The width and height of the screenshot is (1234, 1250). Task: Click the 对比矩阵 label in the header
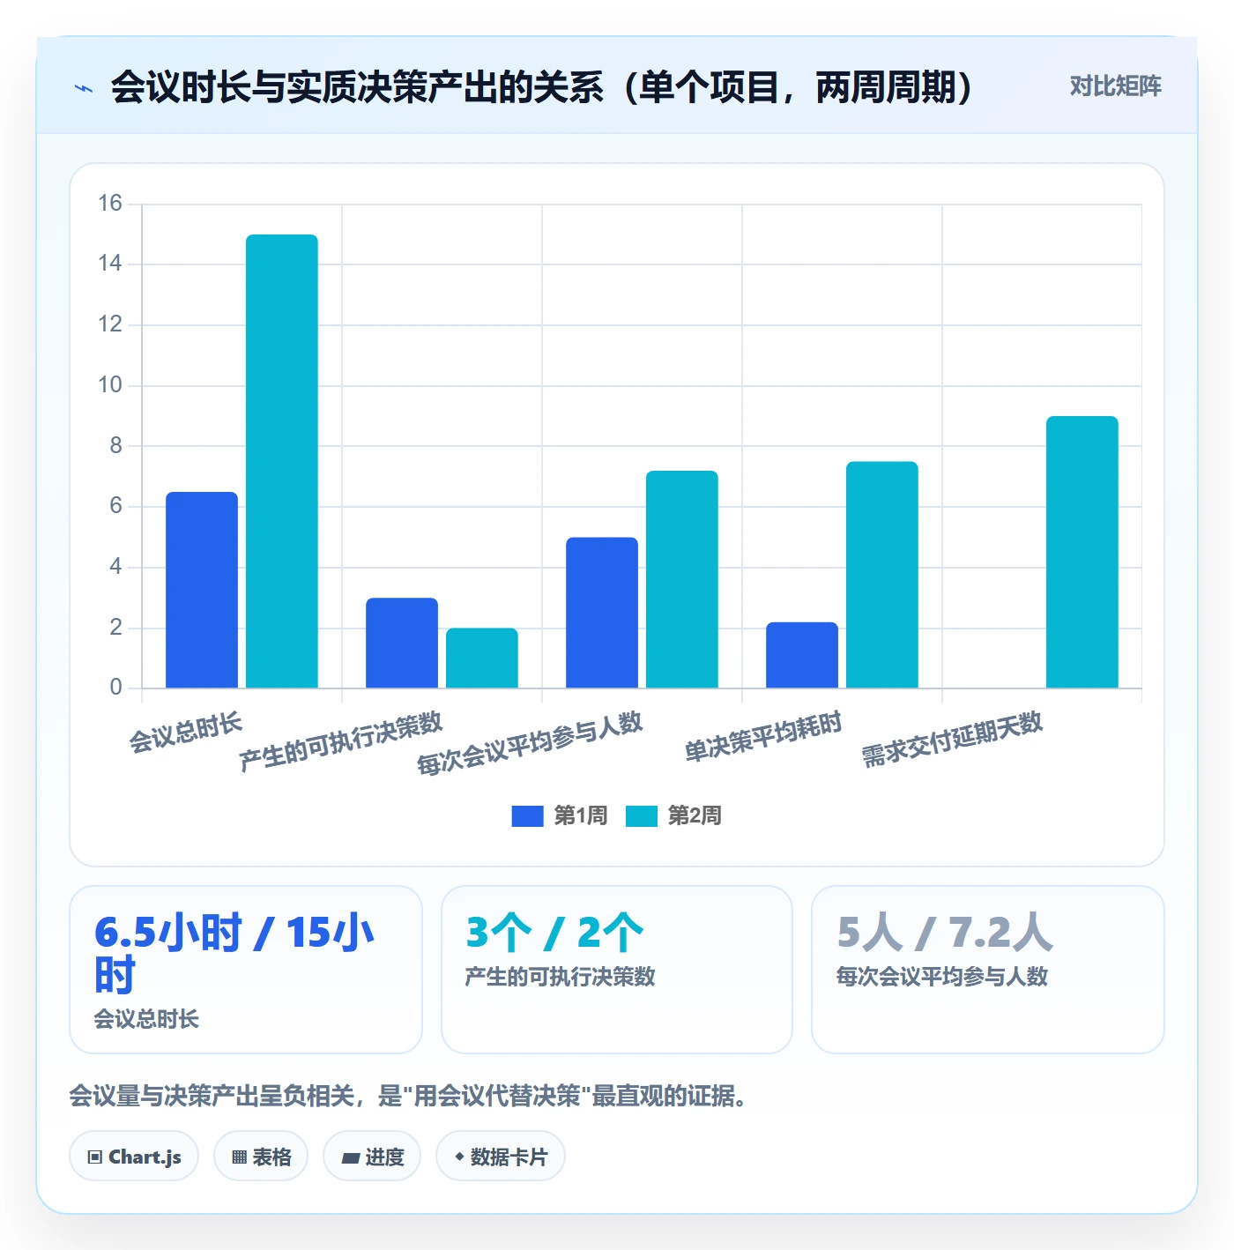click(1115, 86)
